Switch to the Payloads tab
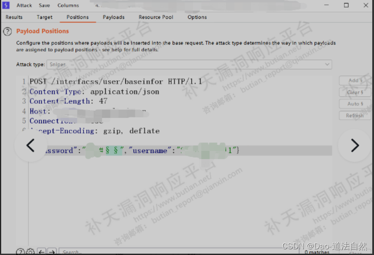This screenshot has height=255, width=374. point(113,17)
